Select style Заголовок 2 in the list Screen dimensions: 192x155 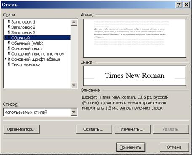click(x=23, y=27)
